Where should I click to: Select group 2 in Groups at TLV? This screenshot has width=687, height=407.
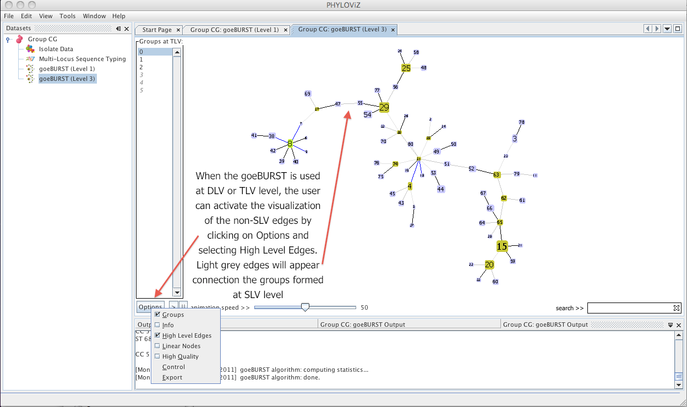click(x=155, y=67)
